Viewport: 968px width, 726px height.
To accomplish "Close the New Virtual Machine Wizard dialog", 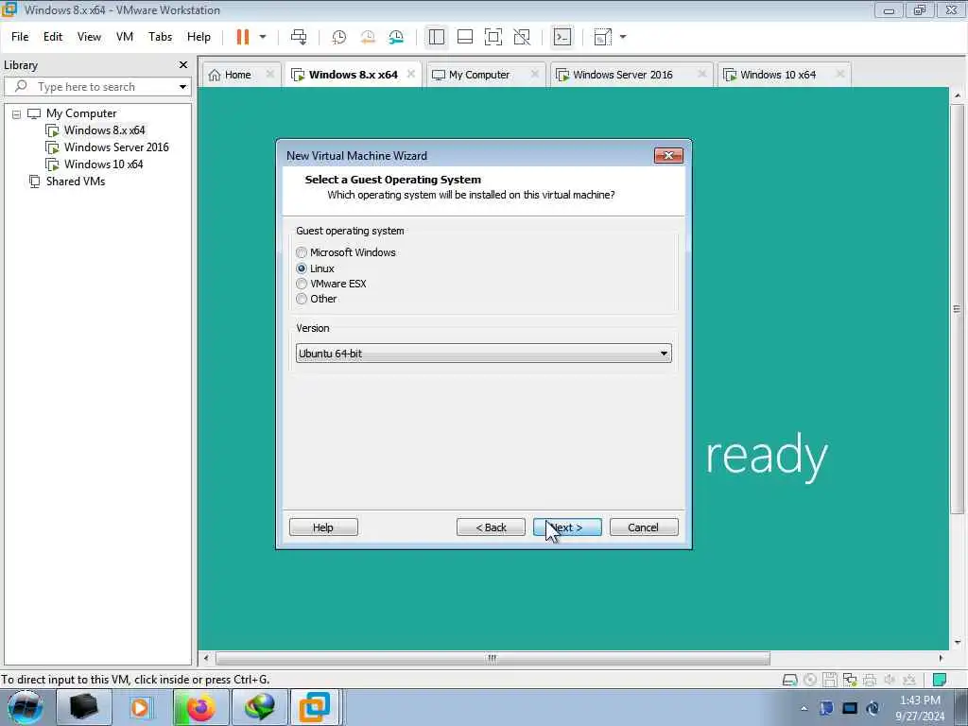I will coord(668,156).
